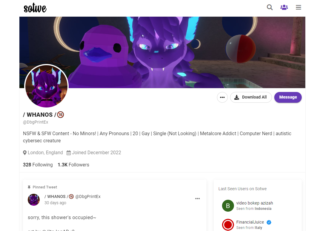Open the profile three-dot options button

(222, 97)
